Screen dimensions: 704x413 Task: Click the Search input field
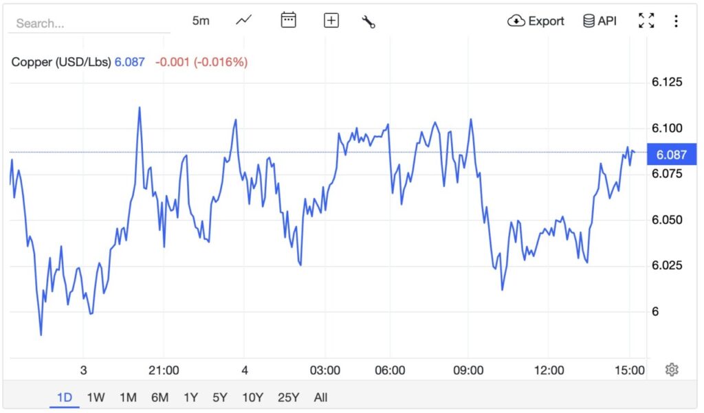coord(89,23)
